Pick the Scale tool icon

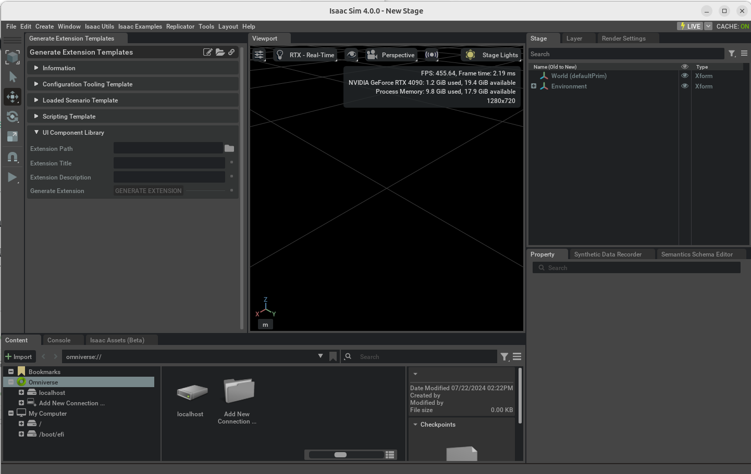click(x=13, y=136)
